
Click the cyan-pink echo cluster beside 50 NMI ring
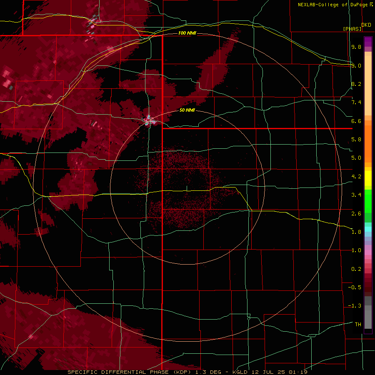149,120
